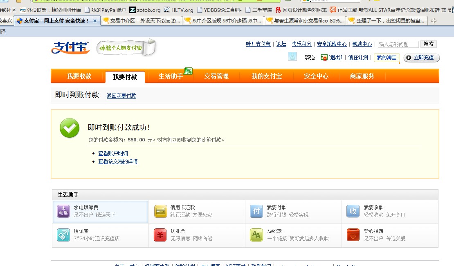Click the blue 收 collection icon
Screen dimensions: 454x266
(353, 211)
